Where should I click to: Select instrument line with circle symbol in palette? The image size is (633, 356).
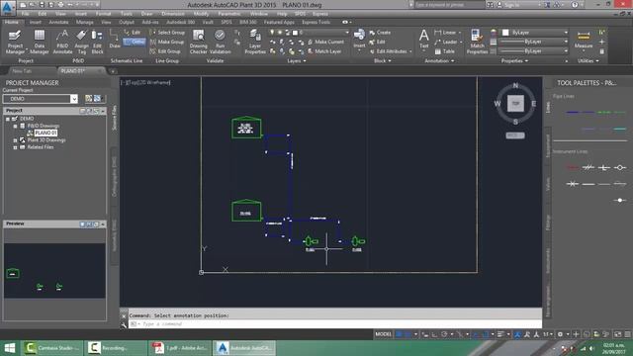click(x=620, y=167)
